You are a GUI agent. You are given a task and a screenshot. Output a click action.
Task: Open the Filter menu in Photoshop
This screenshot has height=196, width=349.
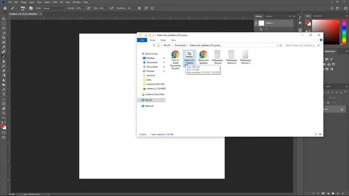(x=55, y=2)
